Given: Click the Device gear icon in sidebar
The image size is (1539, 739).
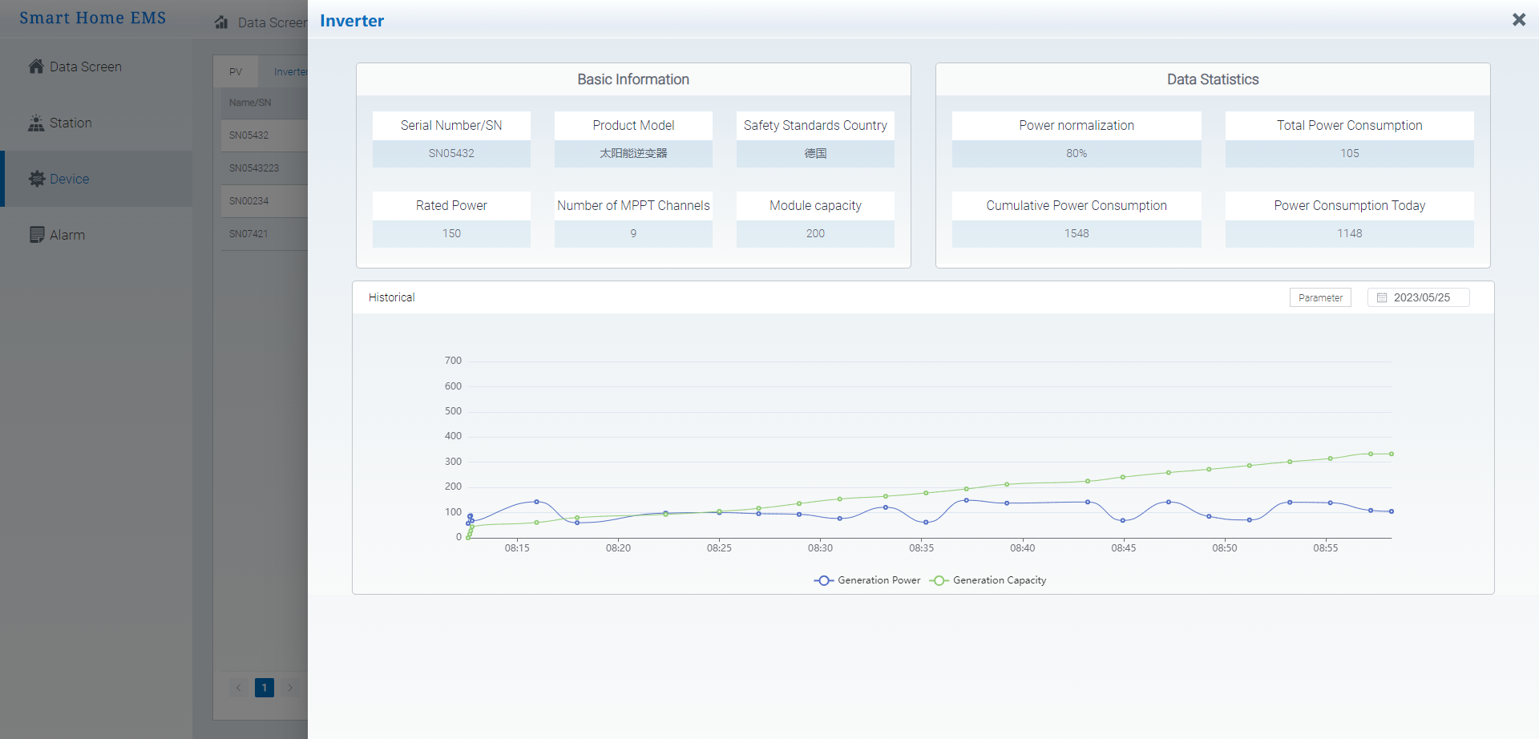Looking at the screenshot, I should (37, 179).
